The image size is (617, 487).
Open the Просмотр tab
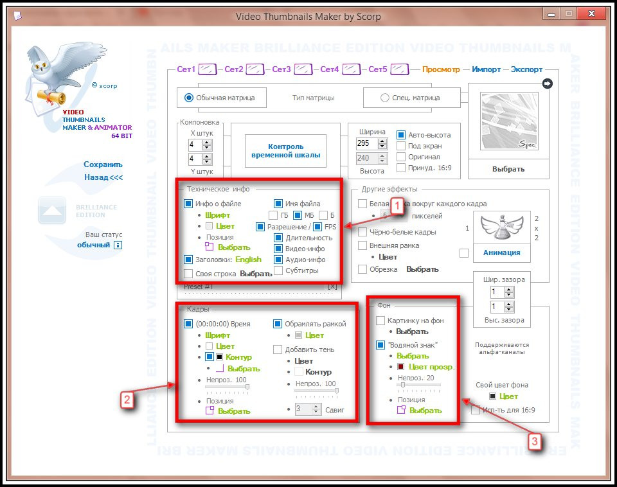click(x=441, y=69)
